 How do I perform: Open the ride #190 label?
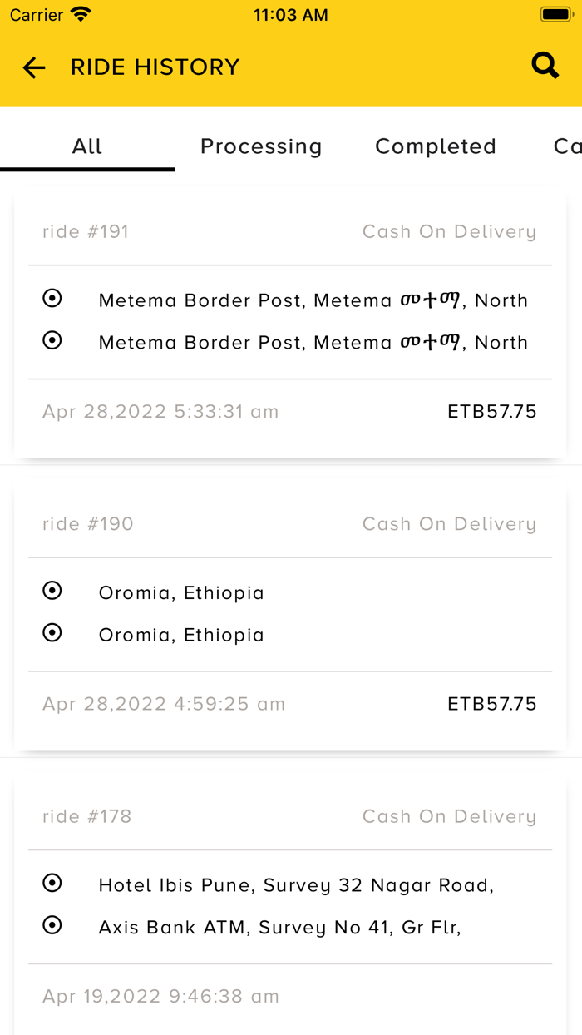click(x=88, y=524)
